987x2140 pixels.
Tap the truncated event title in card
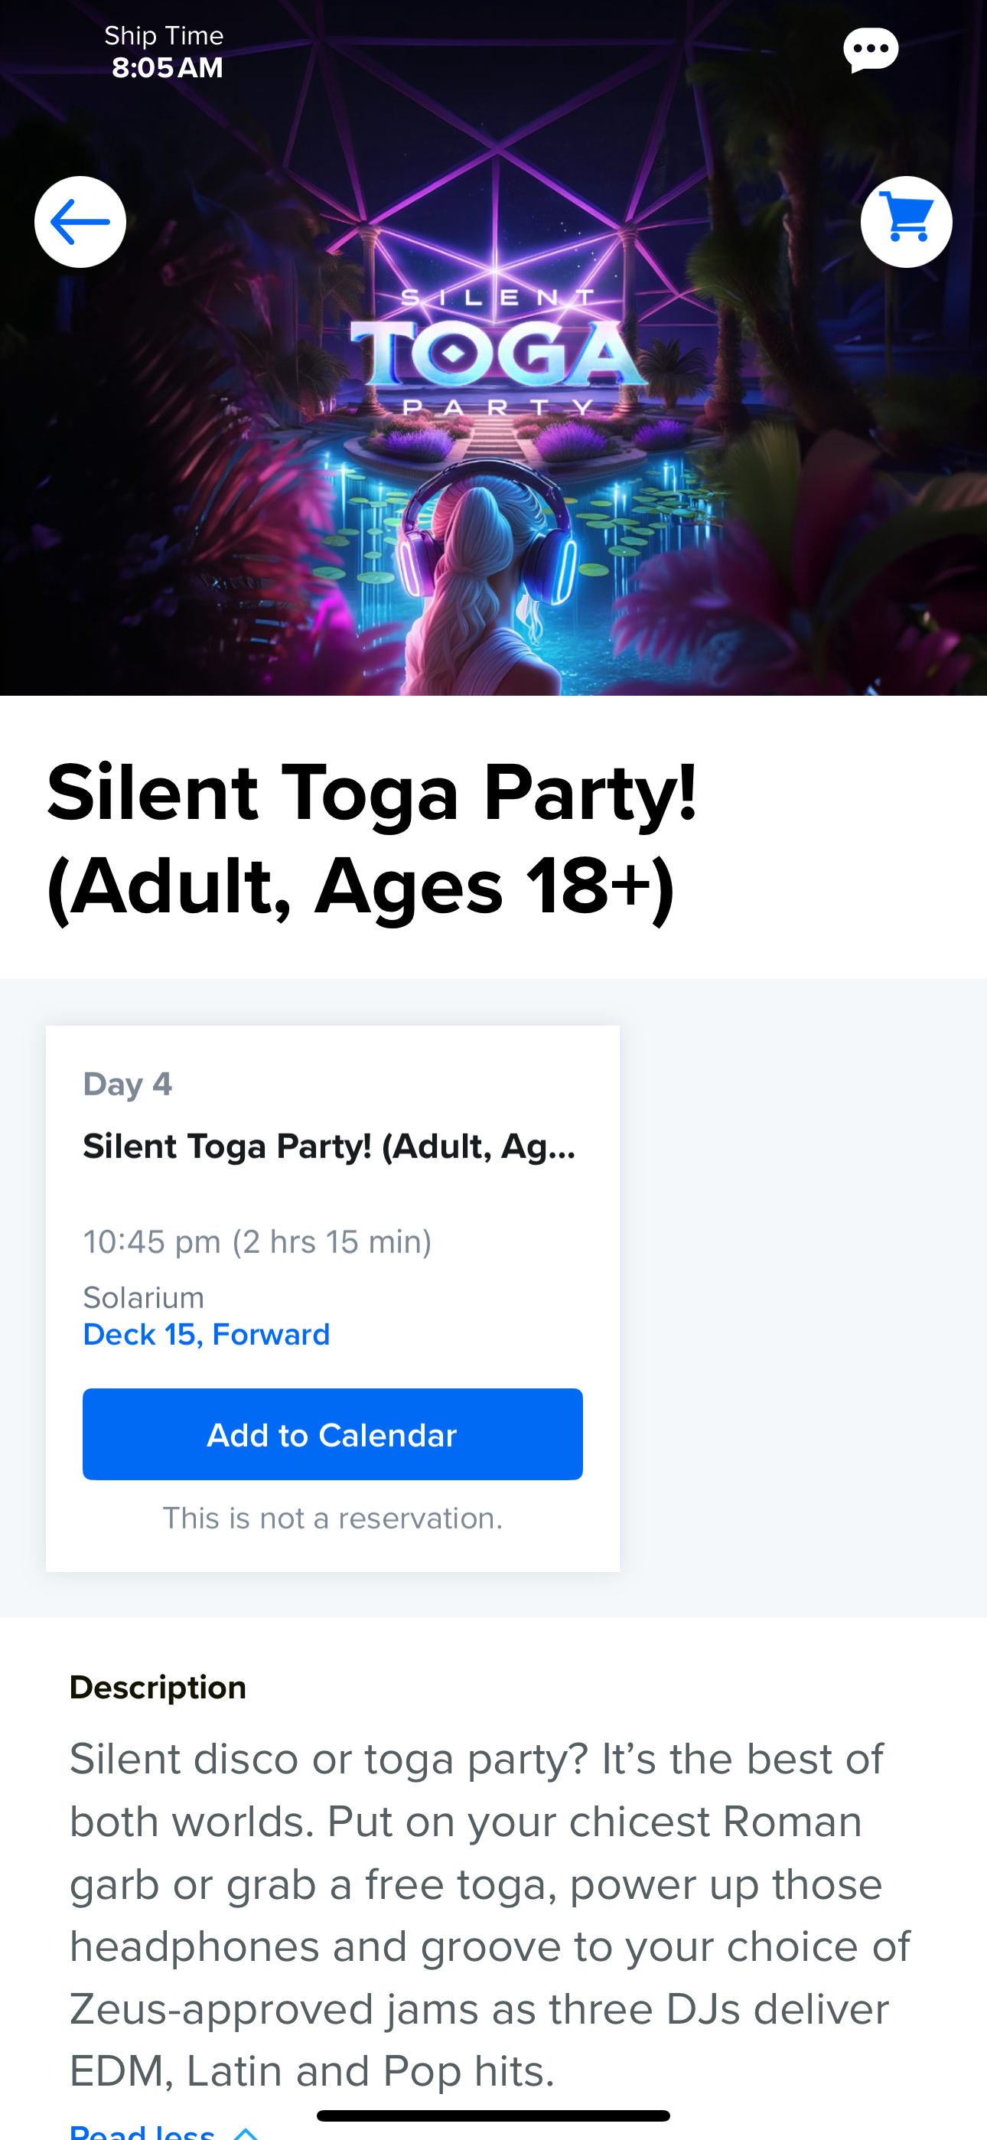click(329, 1147)
